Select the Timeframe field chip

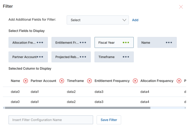click(114, 57)
